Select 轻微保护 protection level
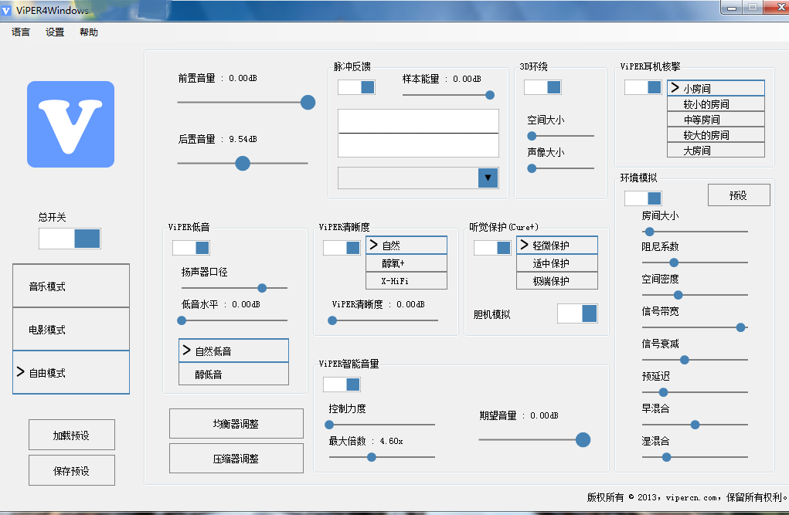Viewport: 789px width, 515px height. (557, 245)
